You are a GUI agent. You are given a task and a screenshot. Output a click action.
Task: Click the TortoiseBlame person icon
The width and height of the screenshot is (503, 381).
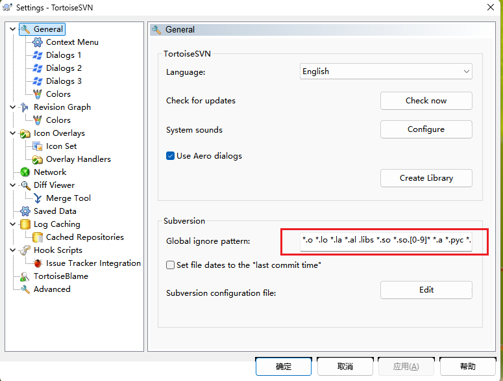click(x=25, y=276)
